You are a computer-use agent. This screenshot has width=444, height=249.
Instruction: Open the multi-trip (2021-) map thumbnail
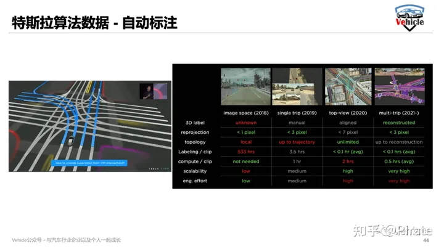(x=400, y=86)
